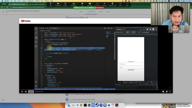Stop Video in Zoom toolbar
Viewport: 192px width, 108px height.
(58, 4)
